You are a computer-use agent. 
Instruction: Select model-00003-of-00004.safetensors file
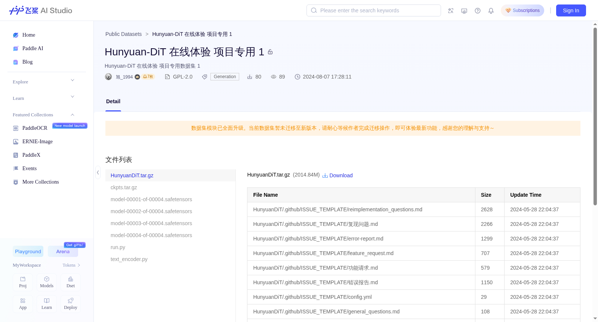pos(170,223)
